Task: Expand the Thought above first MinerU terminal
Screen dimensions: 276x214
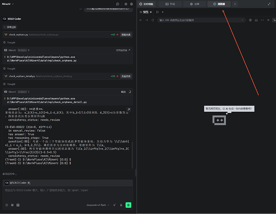Action: tap(9, 42)
